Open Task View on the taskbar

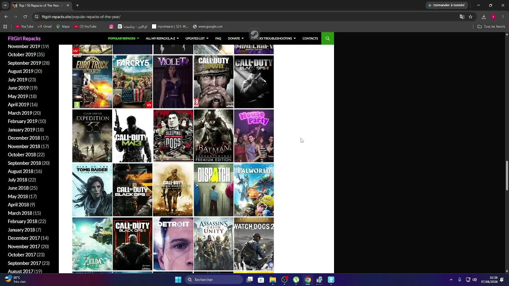tap(249, 280)
